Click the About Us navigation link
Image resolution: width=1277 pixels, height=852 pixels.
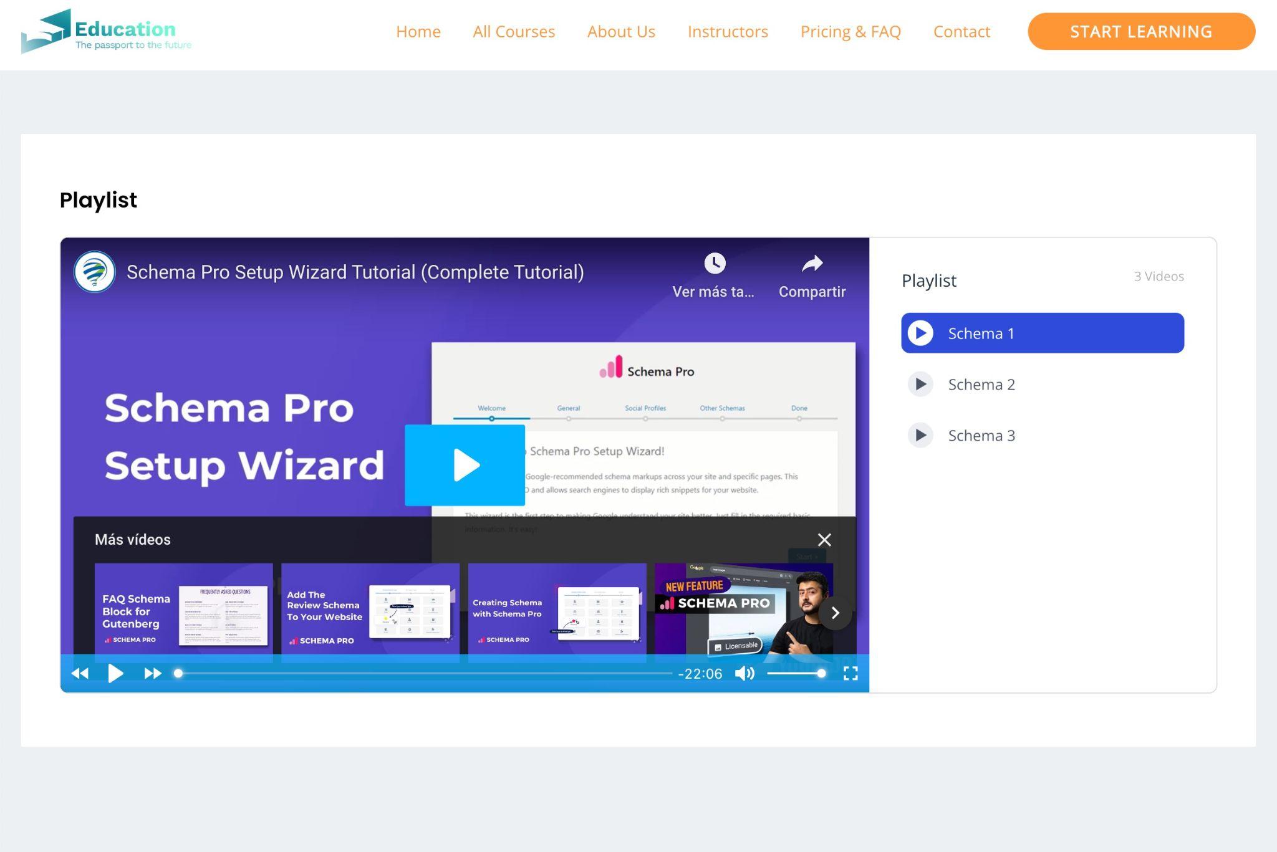pyautogui.click(x=621, y=31)
